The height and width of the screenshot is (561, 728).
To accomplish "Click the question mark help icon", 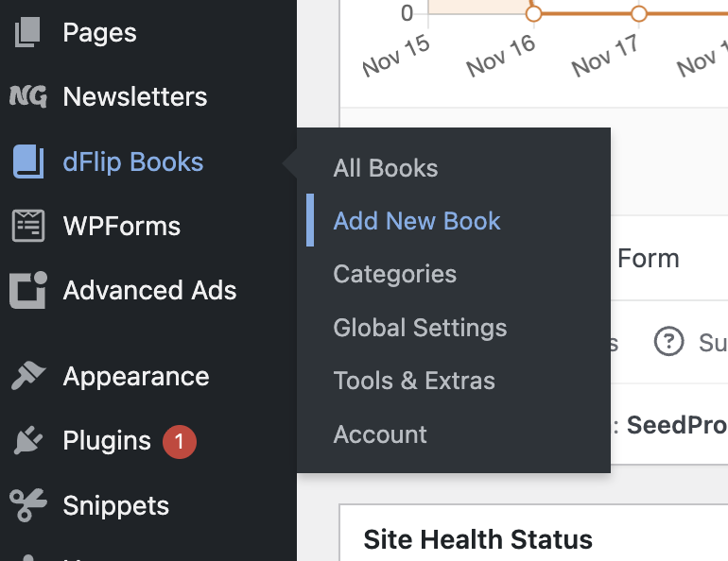I will (x=668, y=342).
